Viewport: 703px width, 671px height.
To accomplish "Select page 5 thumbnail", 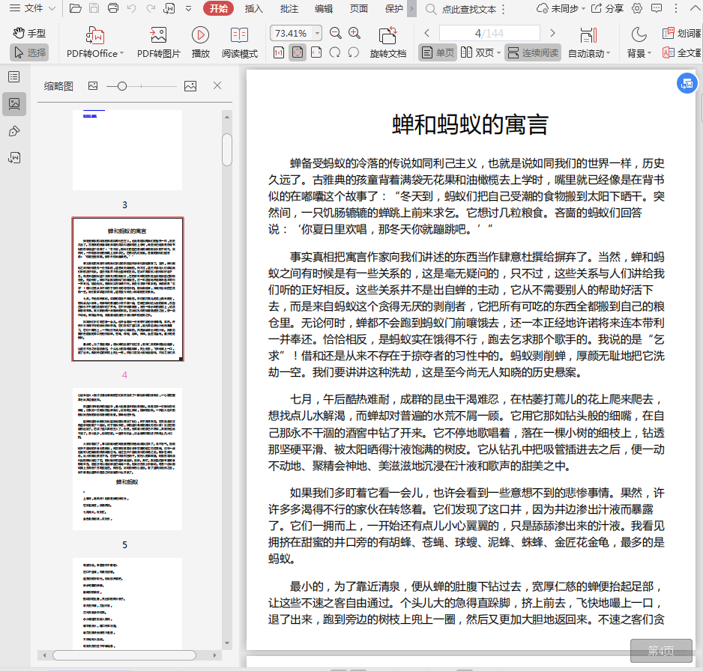I will pos(127,458).
